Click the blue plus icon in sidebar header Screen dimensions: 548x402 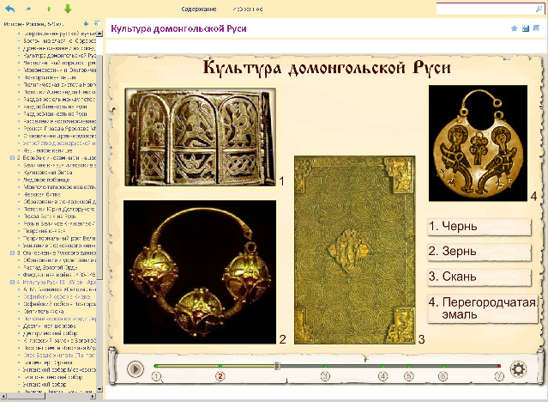(x=87, y=24)
